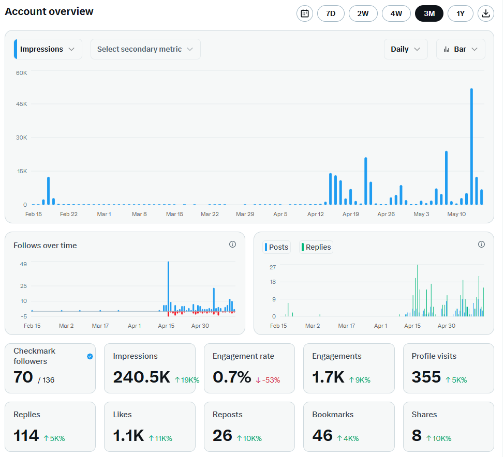Viewport: 504px width, 457px height.
Task: Click the Account overview heading
Action: [49, 11]
